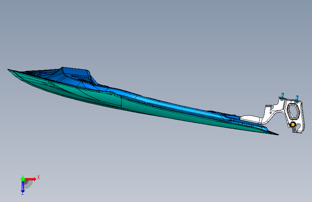This screenshot has width=312, height=202.
Task: Click the red X label by the triad
Action: 39,177
